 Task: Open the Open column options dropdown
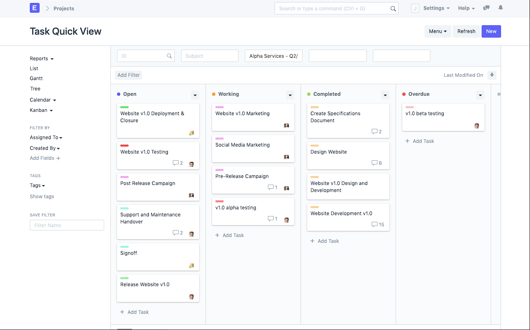(195, 95)
